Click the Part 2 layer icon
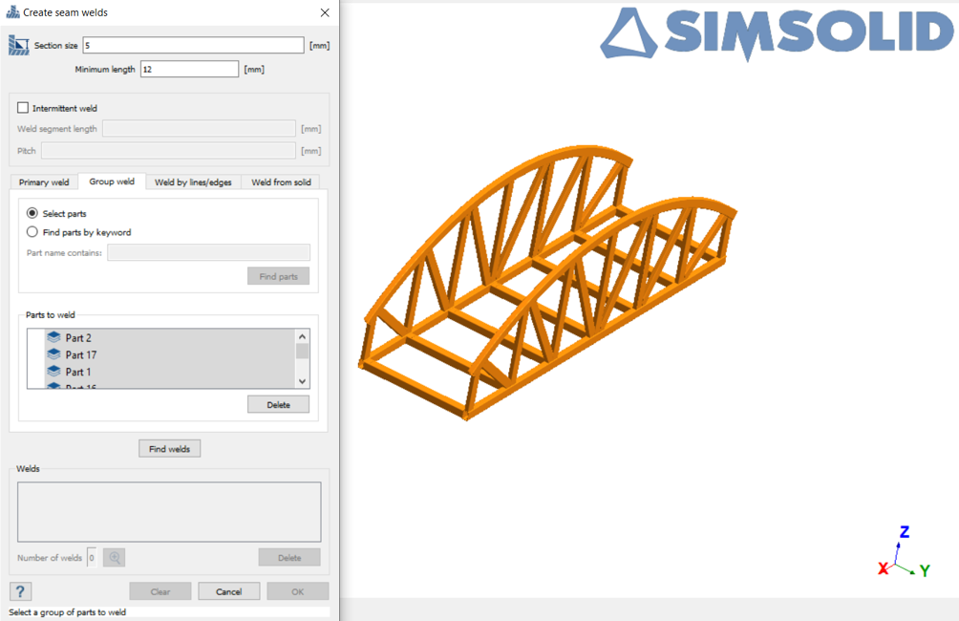This screenshot has width=959, height=621. [x=53, y=338]
